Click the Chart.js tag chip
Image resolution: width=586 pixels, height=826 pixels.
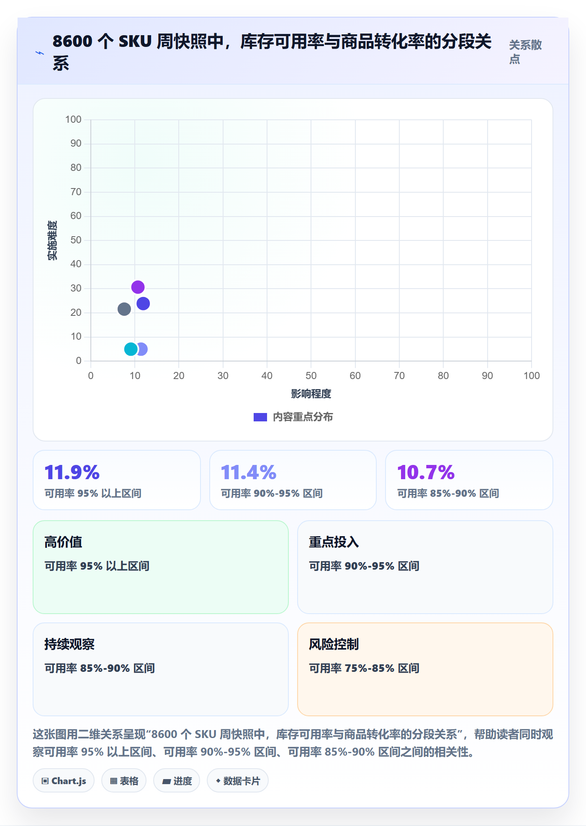pos(64,780)
